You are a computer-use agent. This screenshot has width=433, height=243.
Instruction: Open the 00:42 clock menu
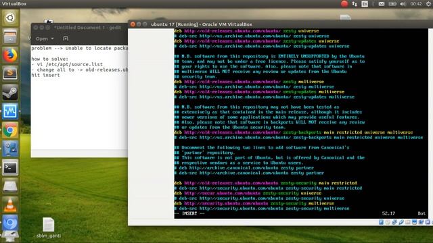point(416,4)
